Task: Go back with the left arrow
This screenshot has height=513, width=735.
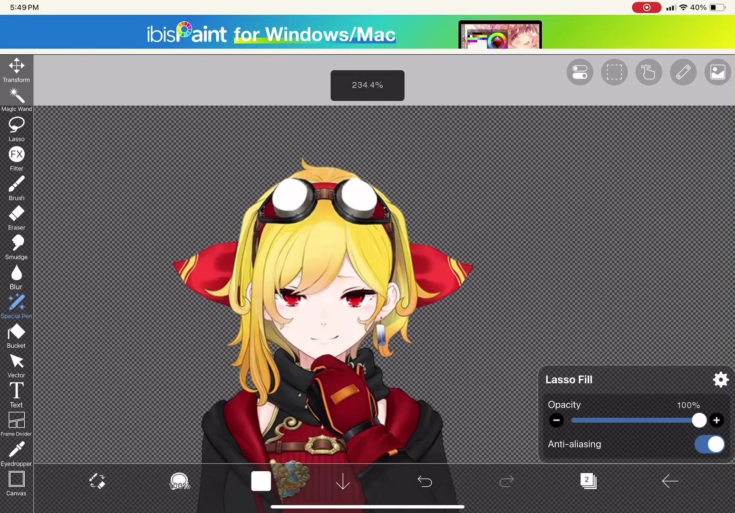Action: point(670,481)
